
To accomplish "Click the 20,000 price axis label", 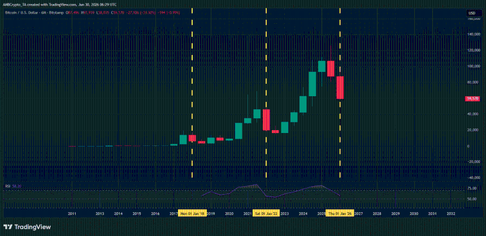I will (x=474, y=130).
